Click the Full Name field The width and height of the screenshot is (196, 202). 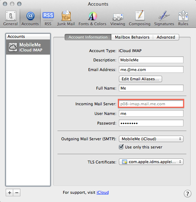pyautogui.click(x=151, y=88)
